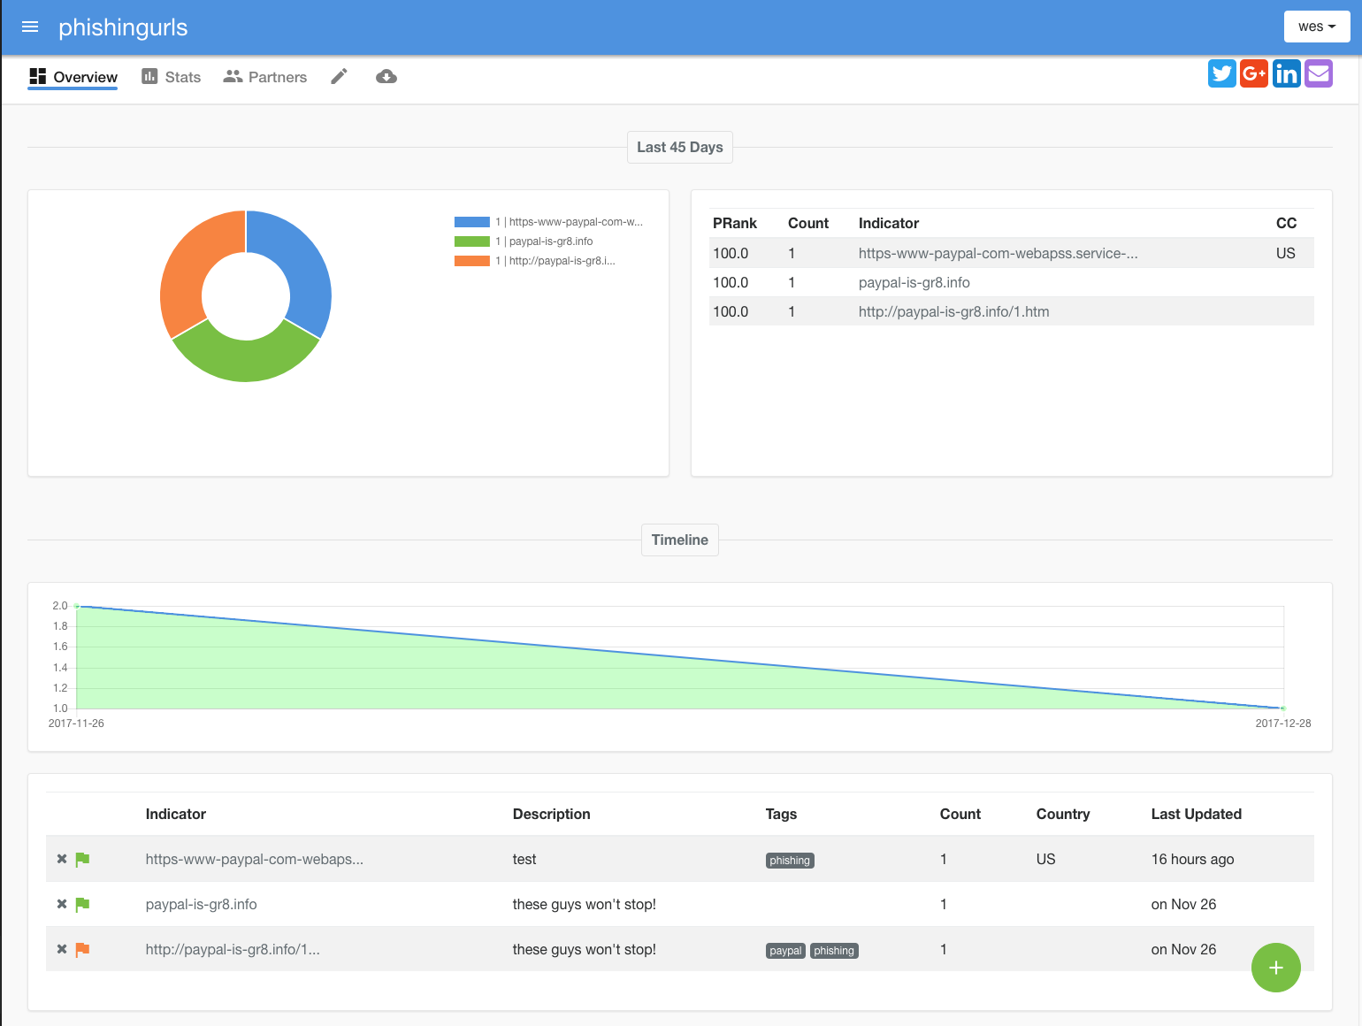
Task: Open the hamburger navigation menu
Action: (30, 27)
